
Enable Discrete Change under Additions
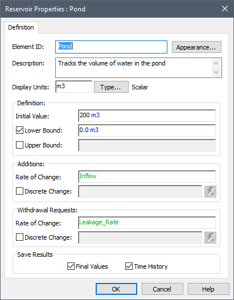(x=19, y=191)
